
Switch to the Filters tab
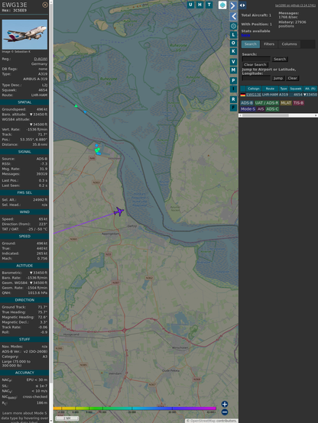pyautogui.click(x=269, y=44)
